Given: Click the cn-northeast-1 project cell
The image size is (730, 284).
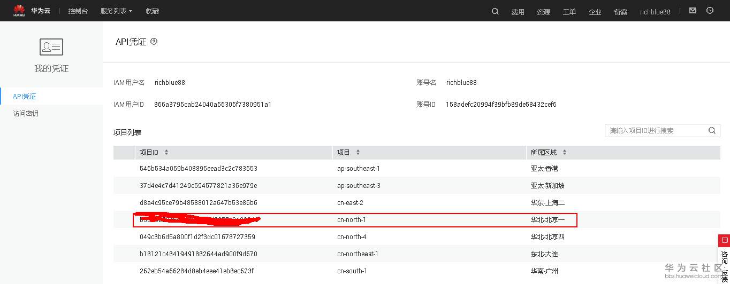Looking at the screenshot, I should (x=358, y=254).
